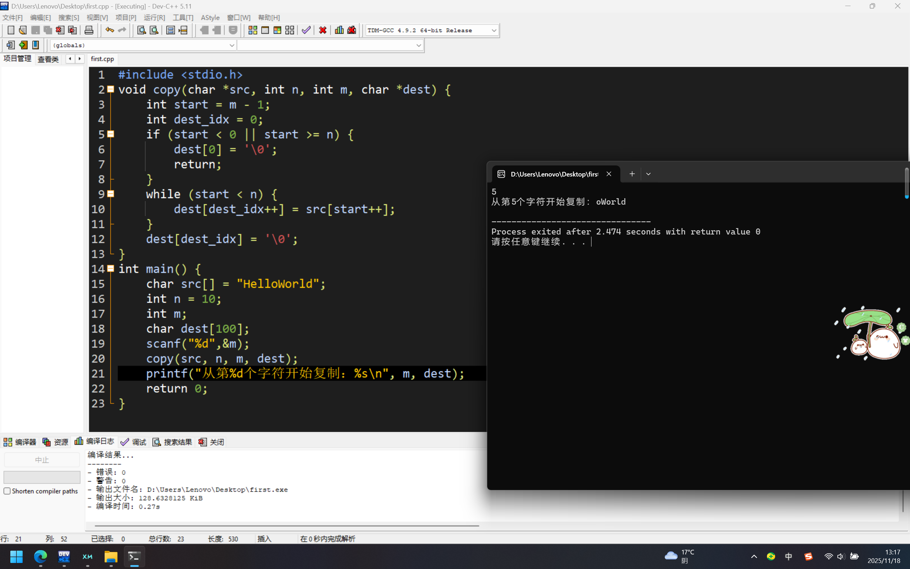Viewport: 910px width, 569px height.
Task: Click the red X stop execution icon
Action: pyautogui.click(x=322, y=30)
